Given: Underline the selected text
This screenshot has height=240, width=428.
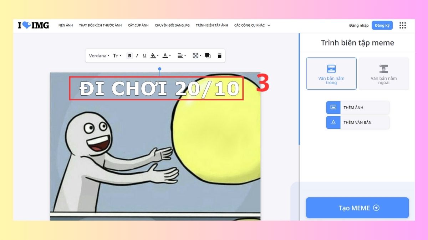Looking at the screenshot, I should [x=144, y=55].
